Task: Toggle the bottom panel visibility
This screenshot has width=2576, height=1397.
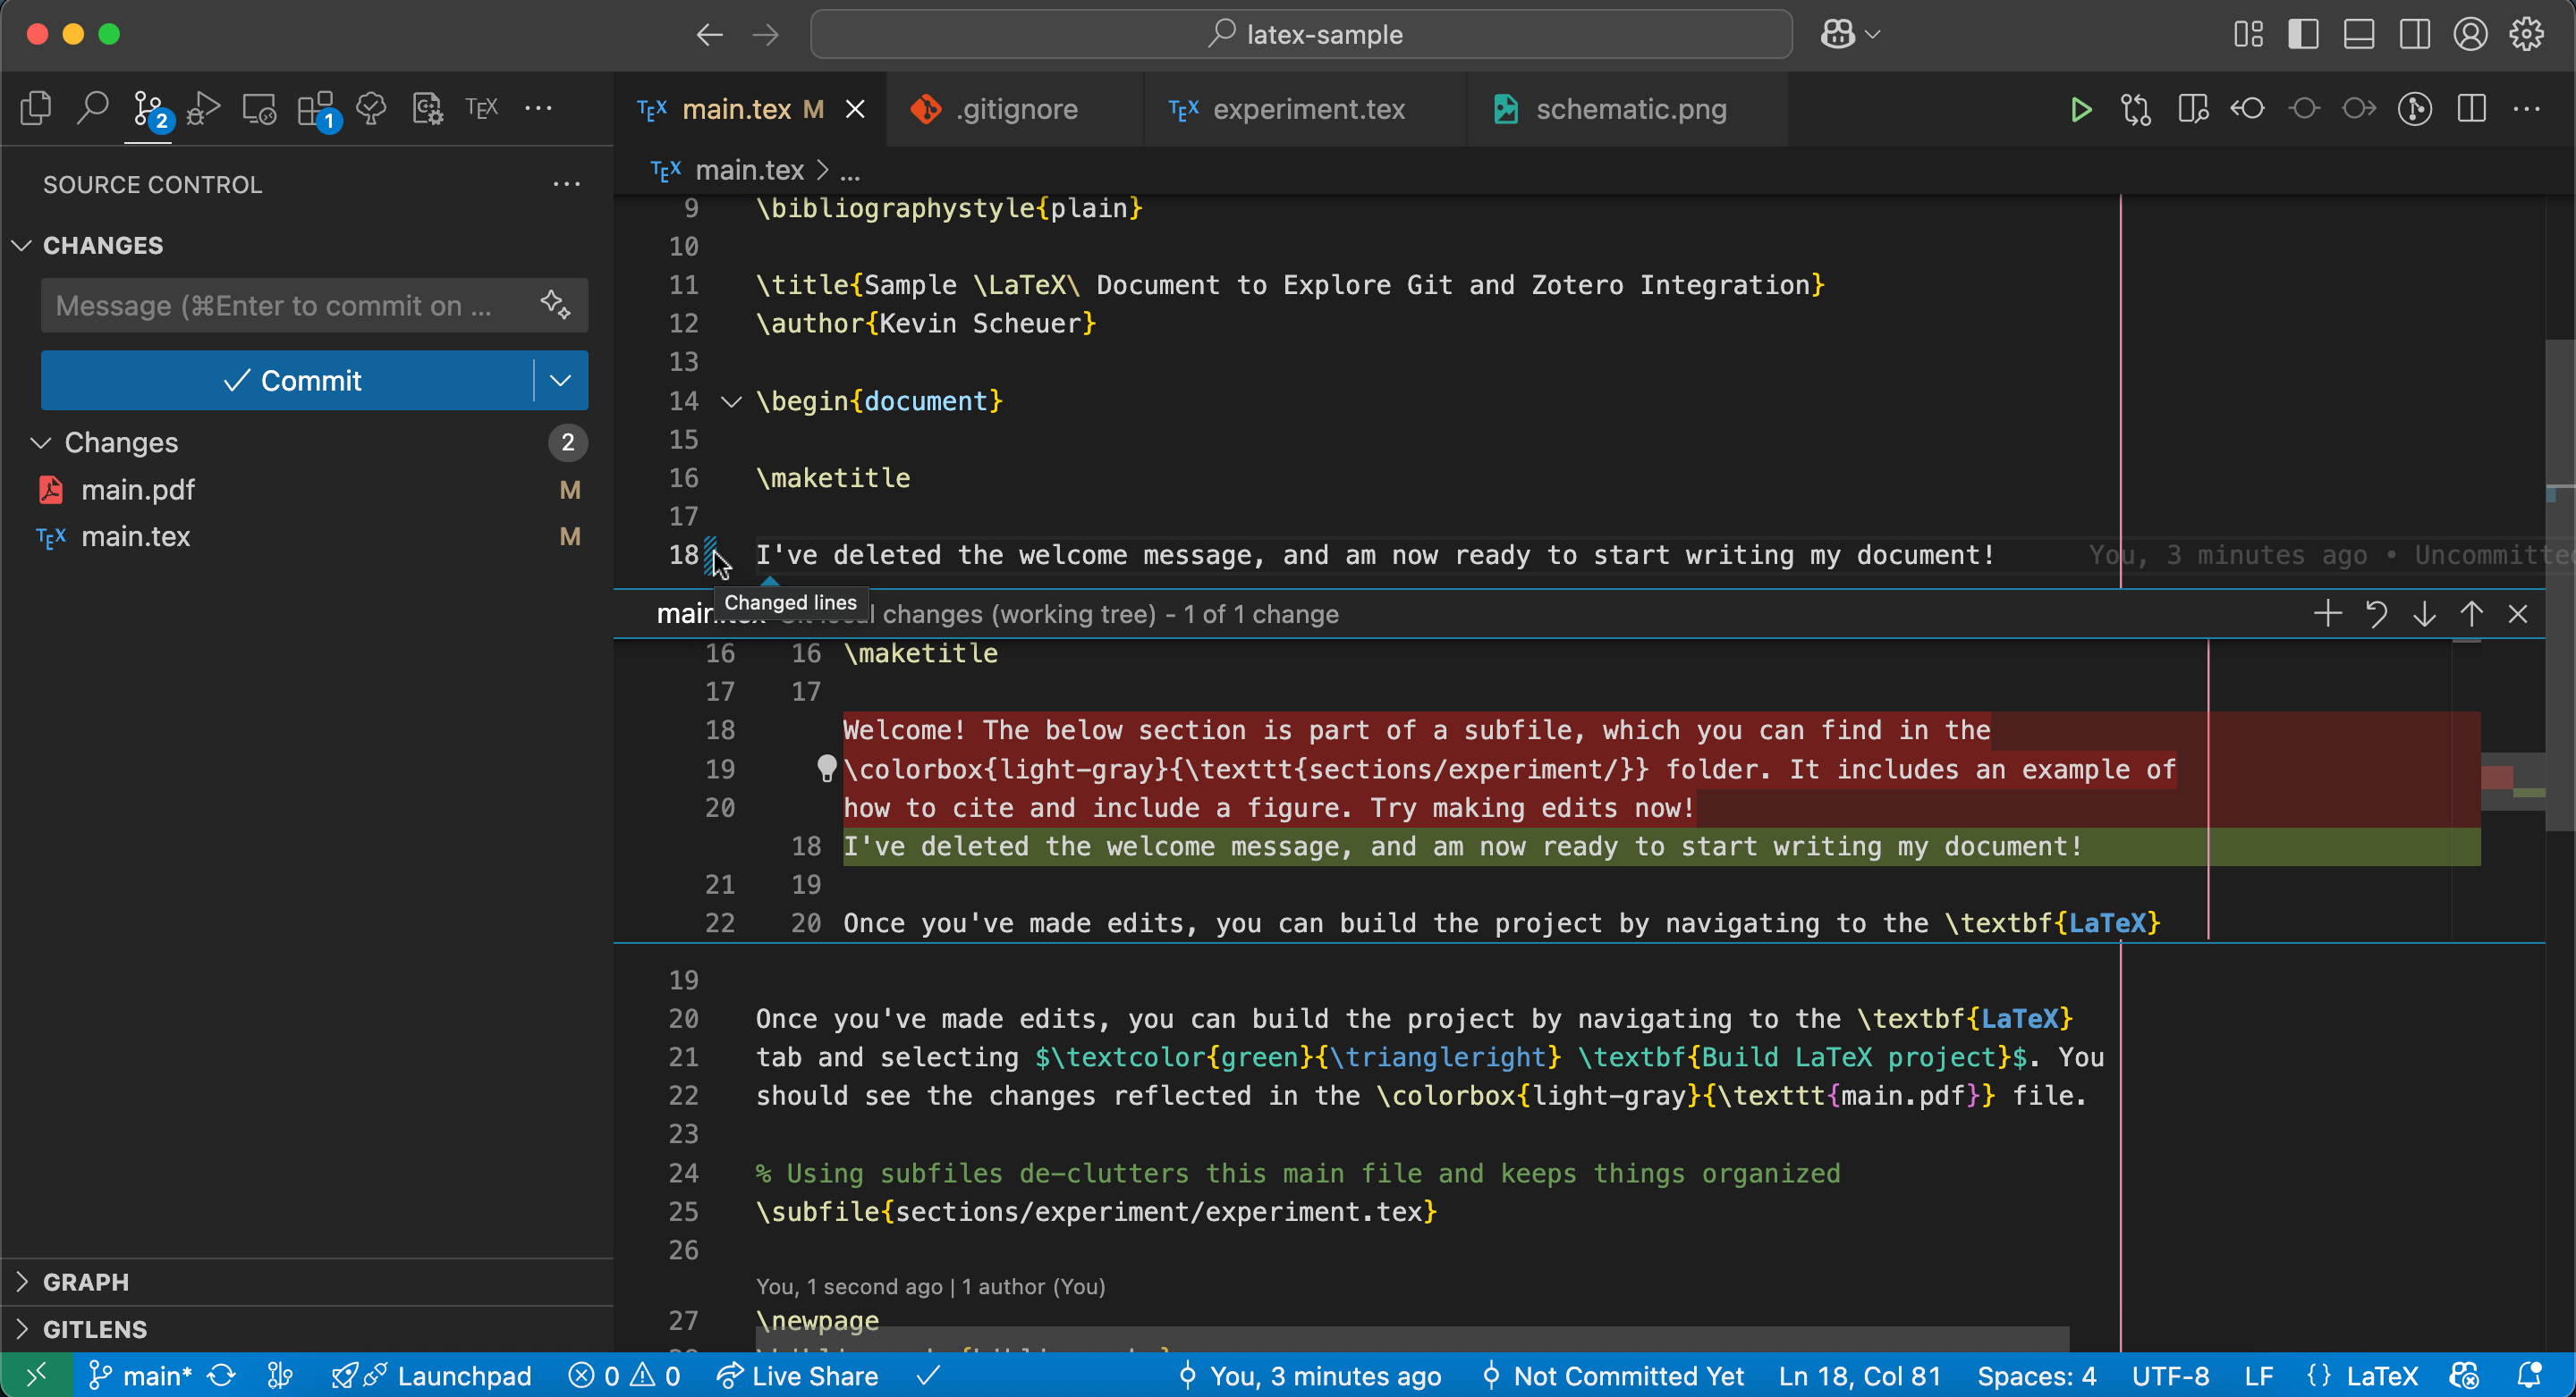Action: tap(2359, 34)
